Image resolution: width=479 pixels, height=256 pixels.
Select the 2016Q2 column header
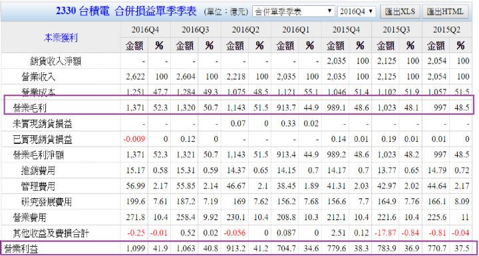(x=245, y=30)
